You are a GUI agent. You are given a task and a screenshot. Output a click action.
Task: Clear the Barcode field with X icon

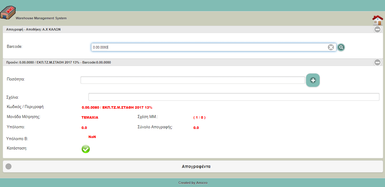pyautogui.click(x=331, y=47)
